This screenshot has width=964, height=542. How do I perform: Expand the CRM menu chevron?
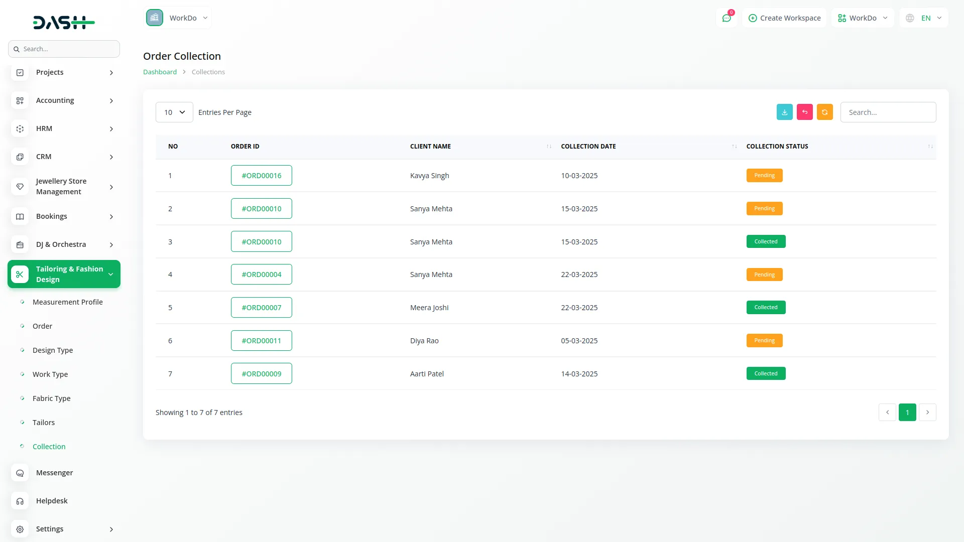click(x=111, y=157)
